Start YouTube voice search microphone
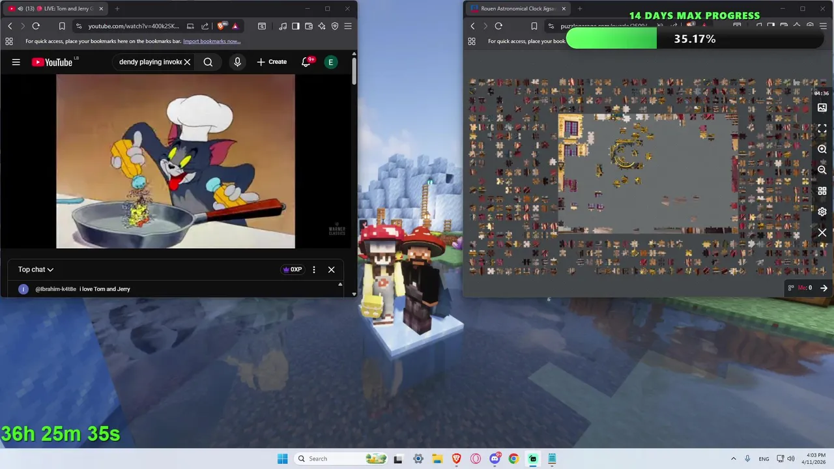 point(237,62)
